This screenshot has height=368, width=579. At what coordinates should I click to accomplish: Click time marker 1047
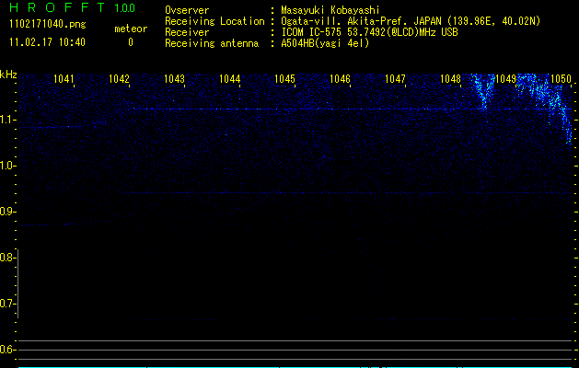tap(395, 79)
